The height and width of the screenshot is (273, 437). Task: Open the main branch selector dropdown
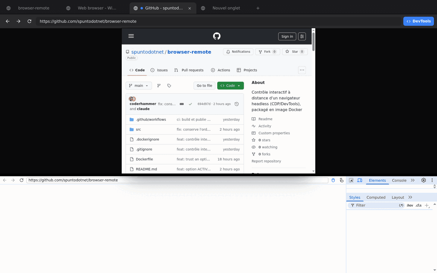[x=139, y=86]
